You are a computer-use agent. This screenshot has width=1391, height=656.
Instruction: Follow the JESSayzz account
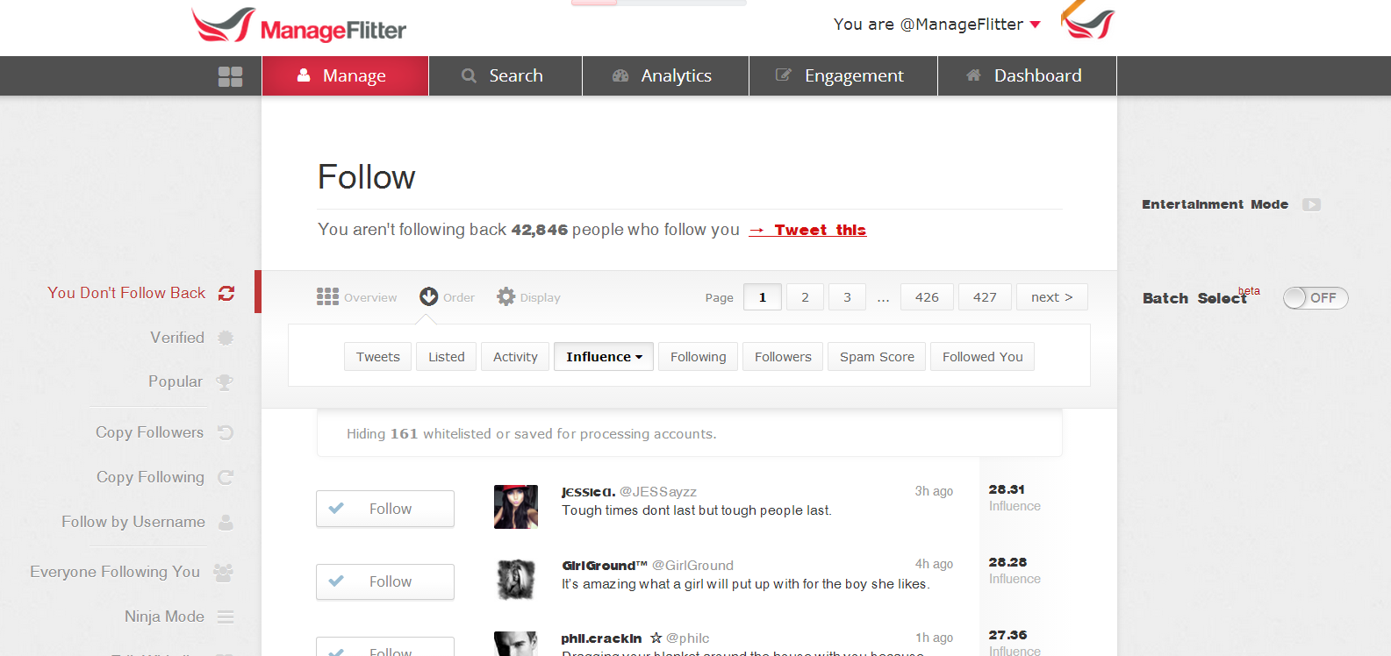click(x=385, y=509)
